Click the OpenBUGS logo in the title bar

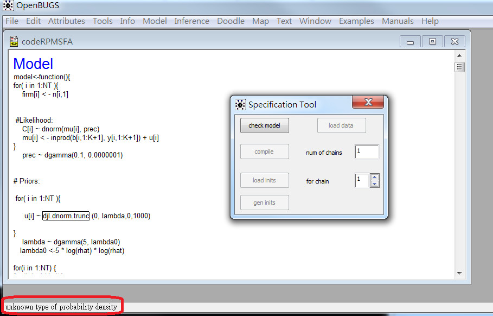[8, 5]
